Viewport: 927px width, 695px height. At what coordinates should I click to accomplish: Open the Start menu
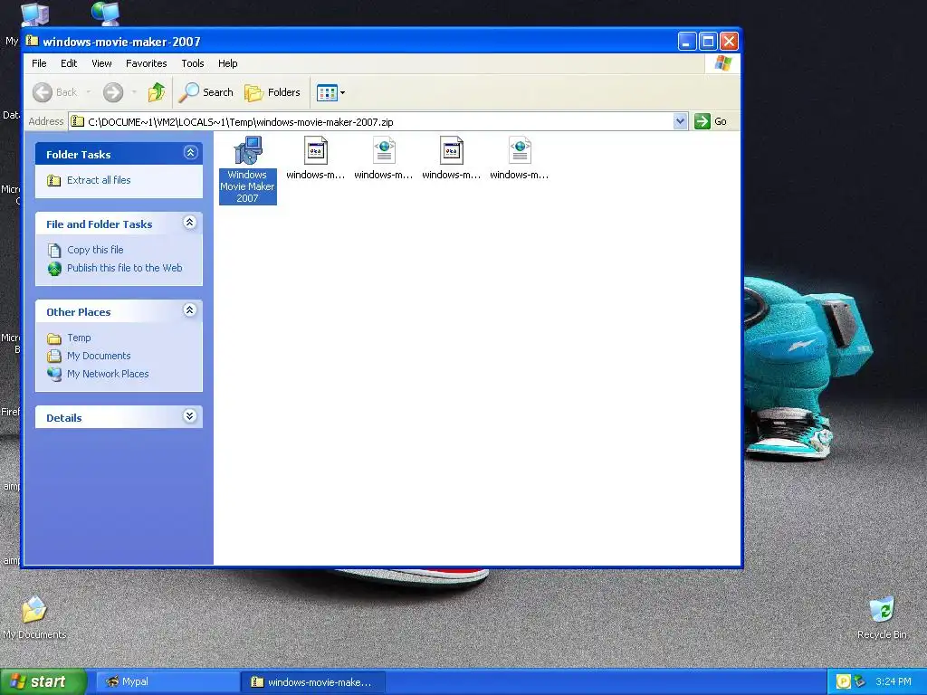(43, 682)
